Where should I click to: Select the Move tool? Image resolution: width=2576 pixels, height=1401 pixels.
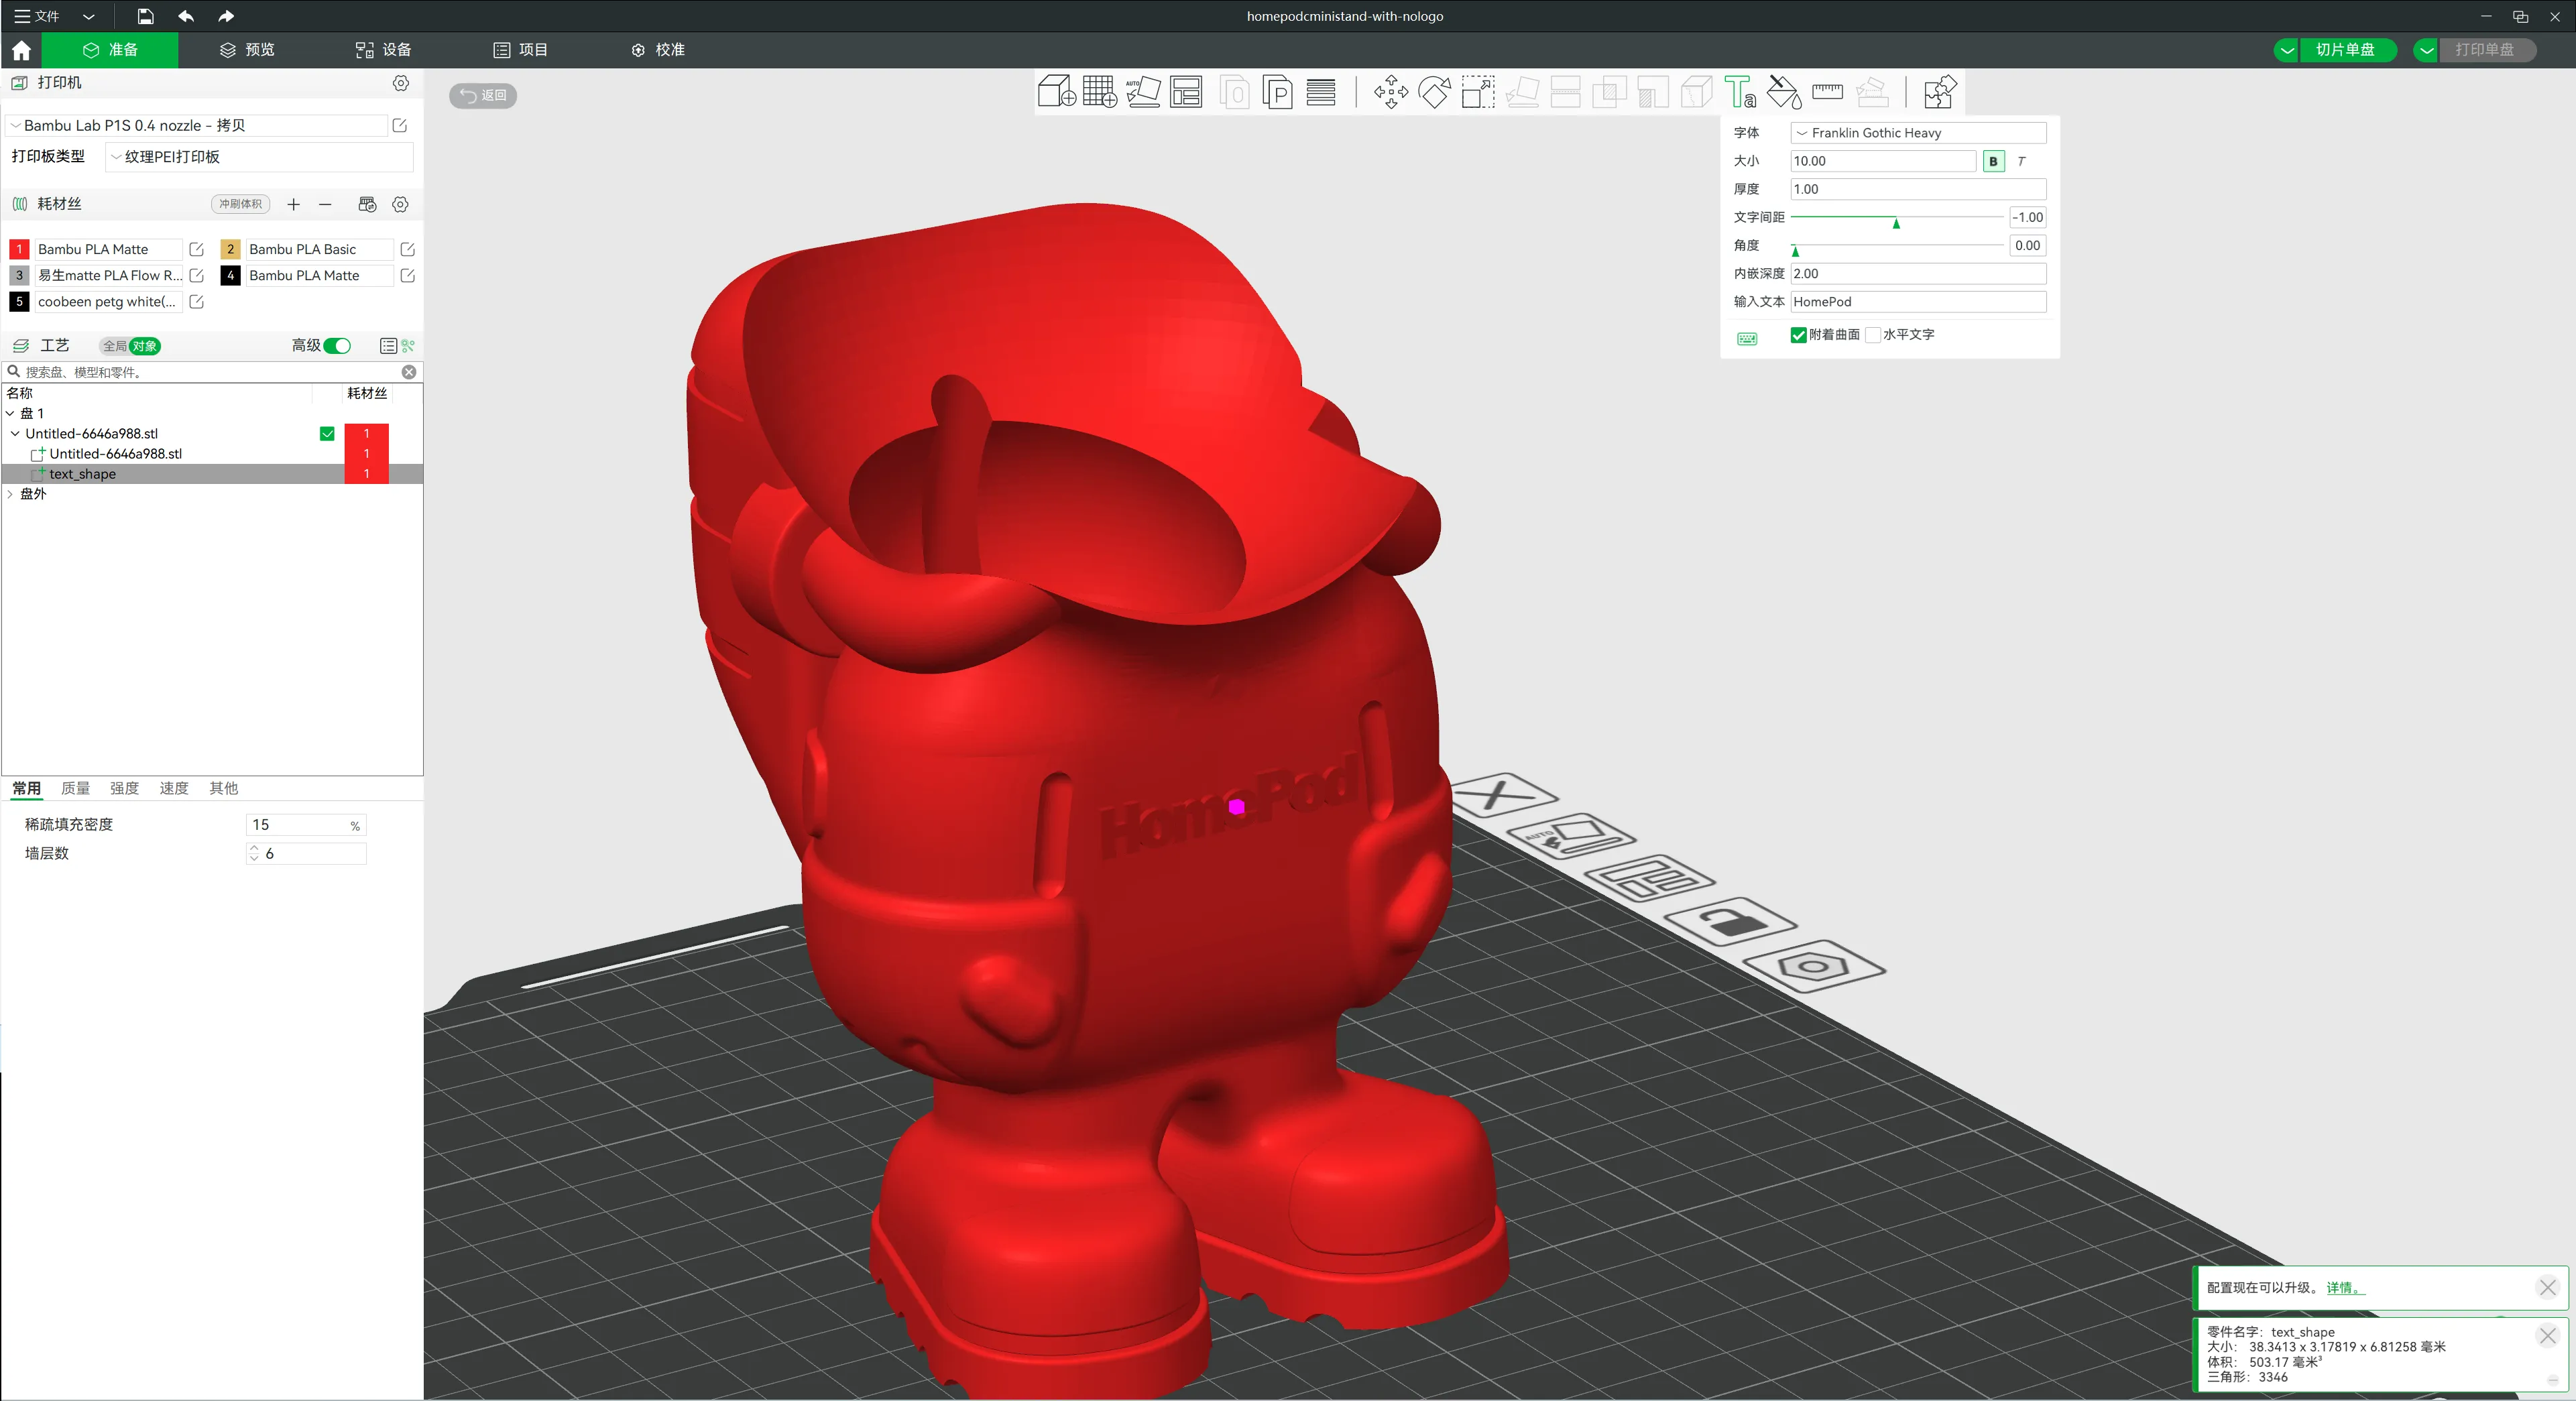click(x=1391, y=92)
